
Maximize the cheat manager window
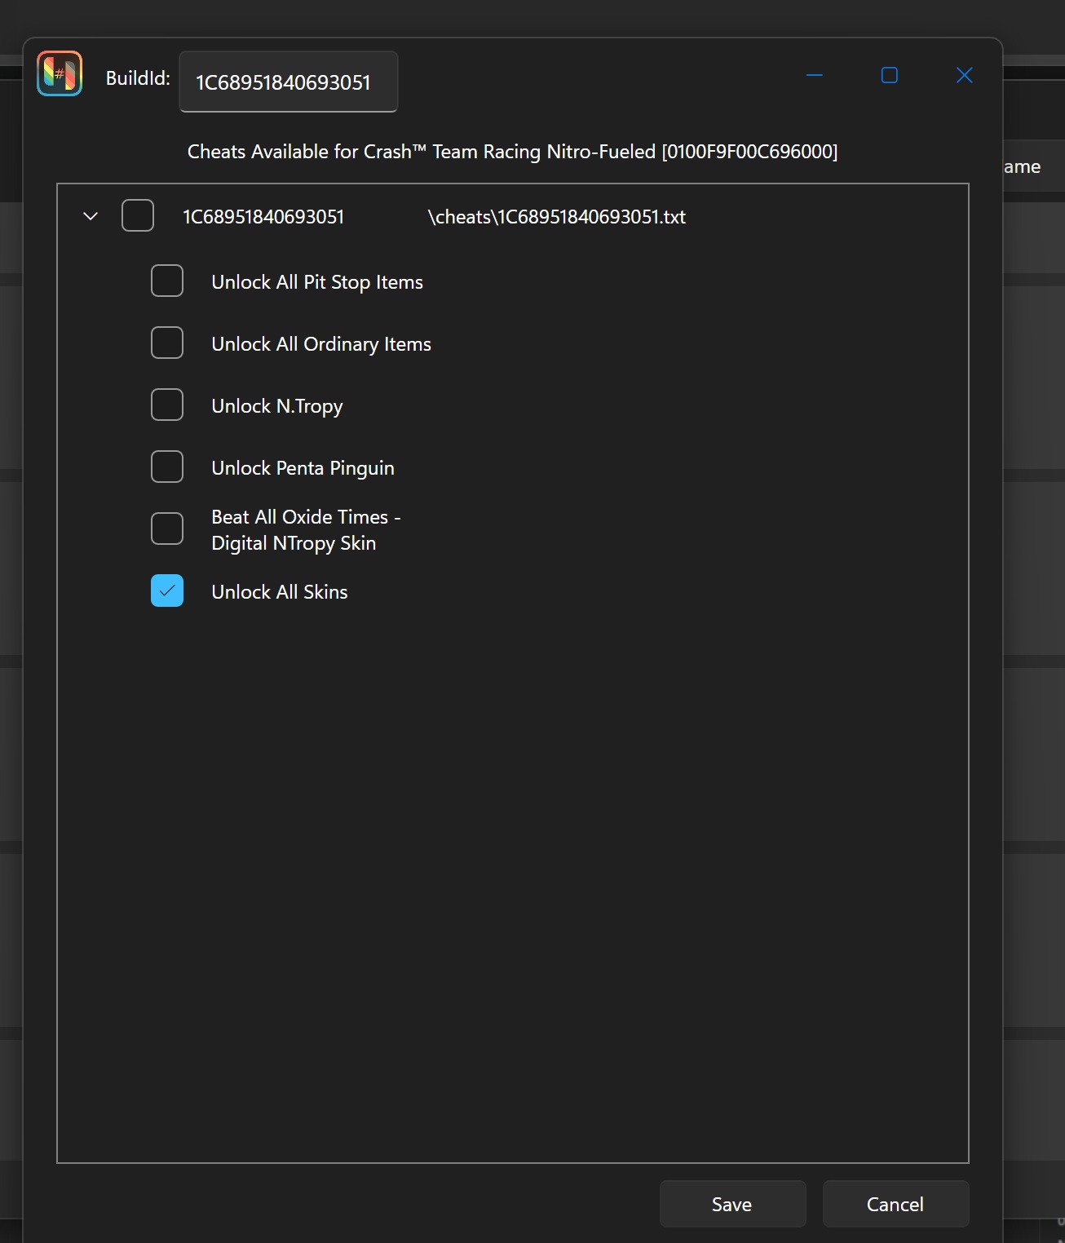pos(890,75)
